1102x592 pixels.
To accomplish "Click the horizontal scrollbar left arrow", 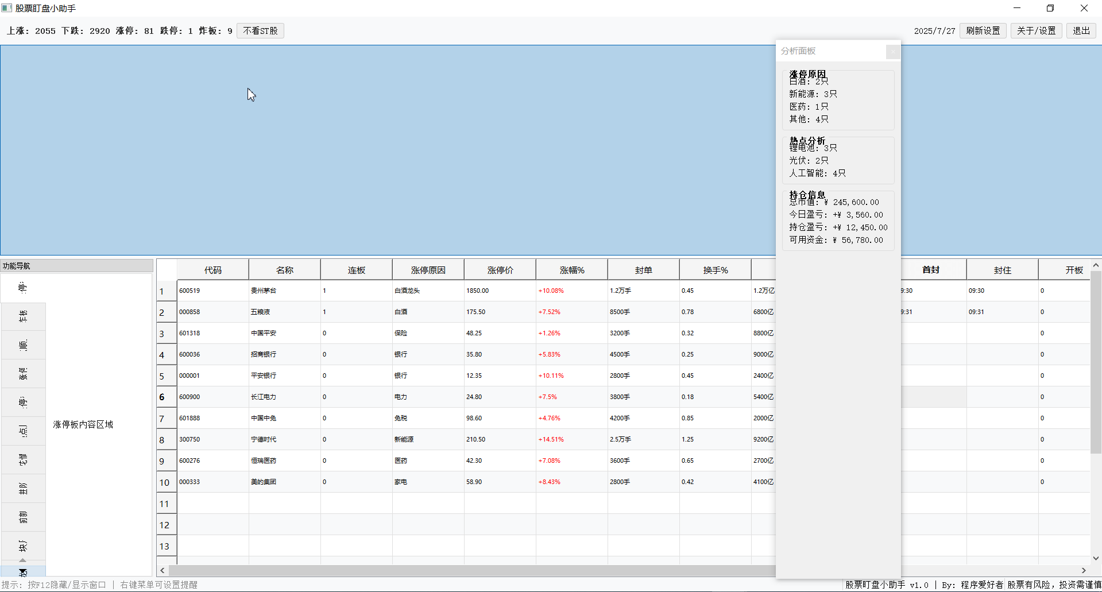I will (x=163, y=570).
